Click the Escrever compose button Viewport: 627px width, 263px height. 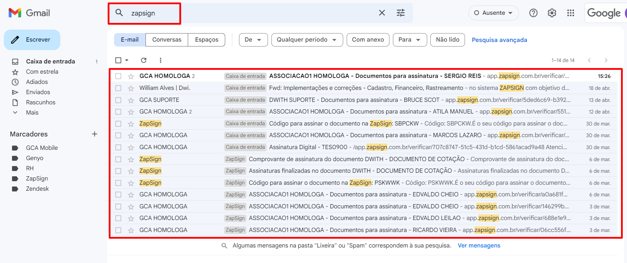point(32,40)
